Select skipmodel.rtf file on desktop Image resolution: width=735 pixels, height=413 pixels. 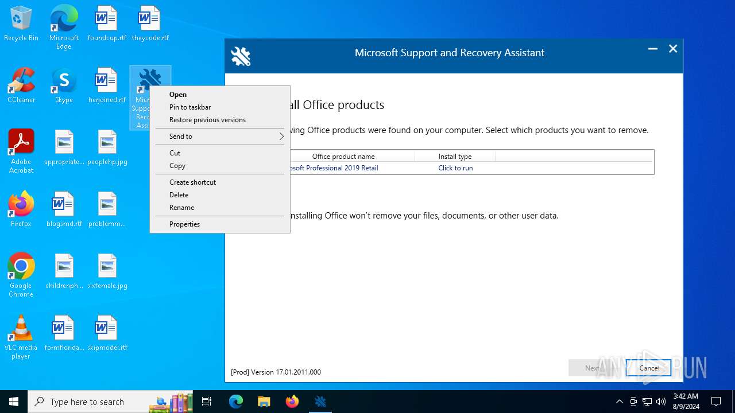[107, 334]
